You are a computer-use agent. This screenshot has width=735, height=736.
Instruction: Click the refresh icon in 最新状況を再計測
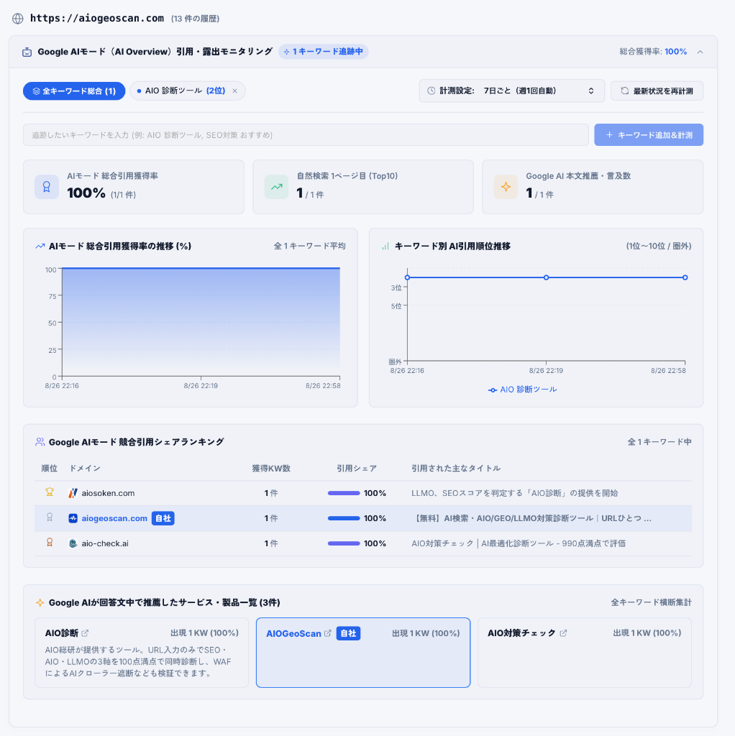[625, 91]
